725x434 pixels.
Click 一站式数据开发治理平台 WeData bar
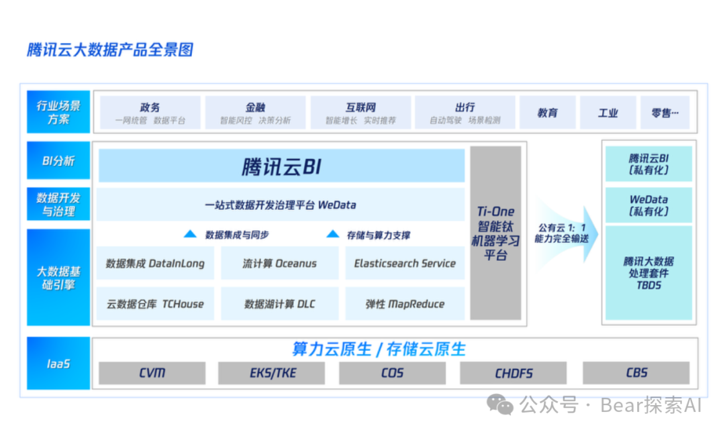pos(281,205)
